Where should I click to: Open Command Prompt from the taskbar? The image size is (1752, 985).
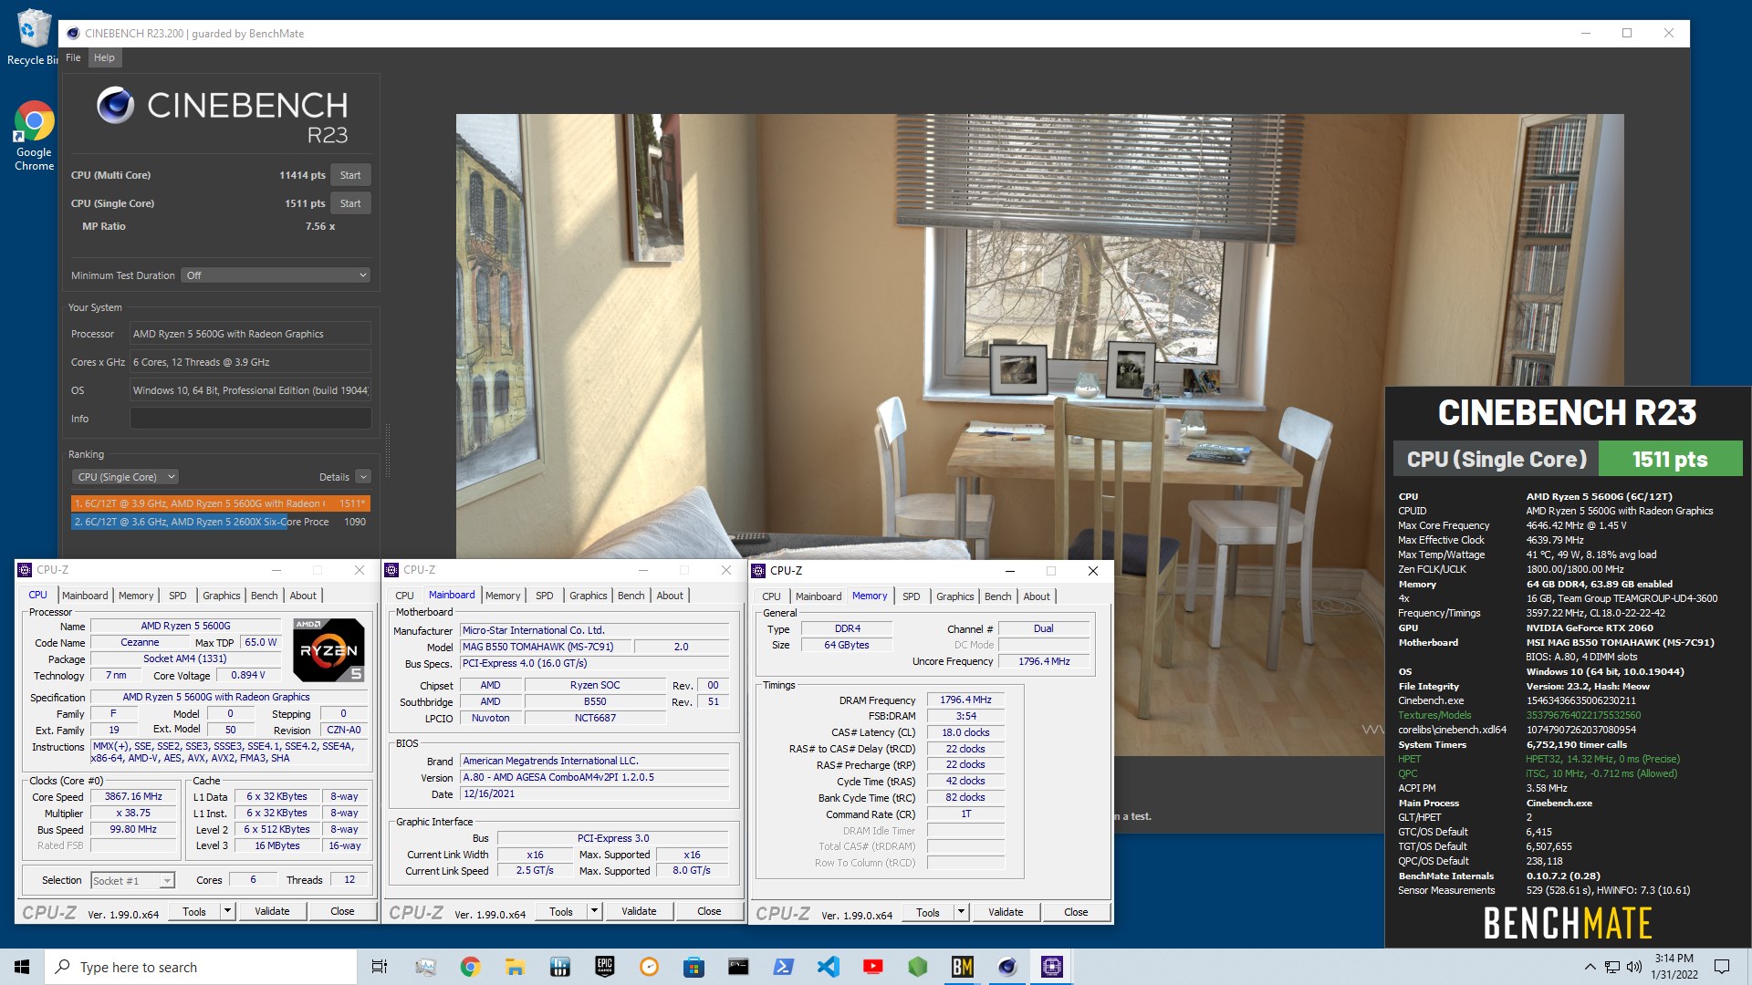pyautogui.click(x=738, y=967)
